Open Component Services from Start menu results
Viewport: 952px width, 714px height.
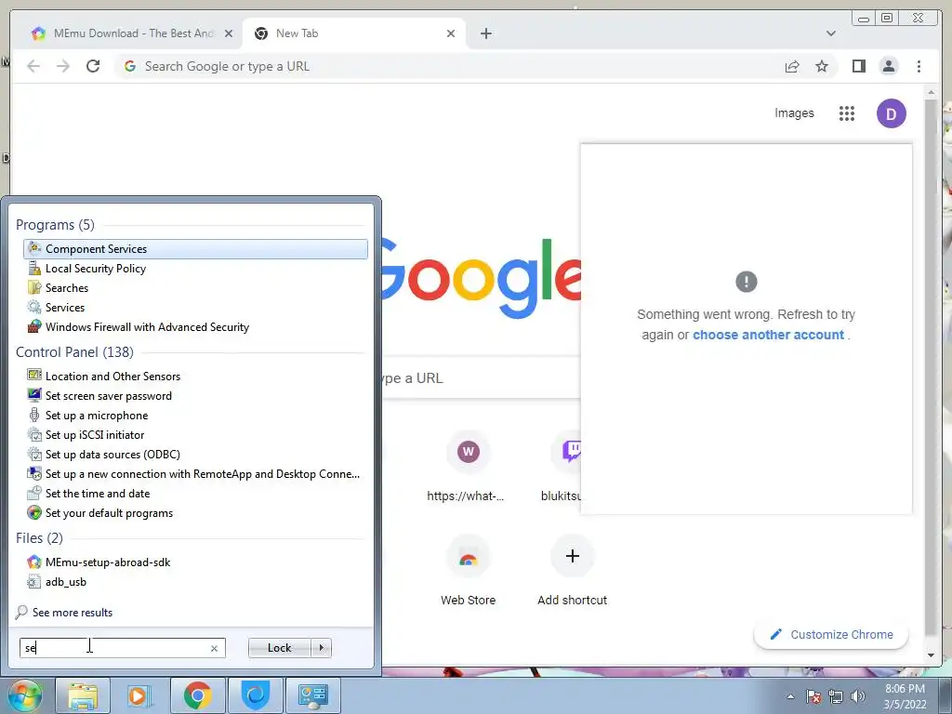coord(195,249)
